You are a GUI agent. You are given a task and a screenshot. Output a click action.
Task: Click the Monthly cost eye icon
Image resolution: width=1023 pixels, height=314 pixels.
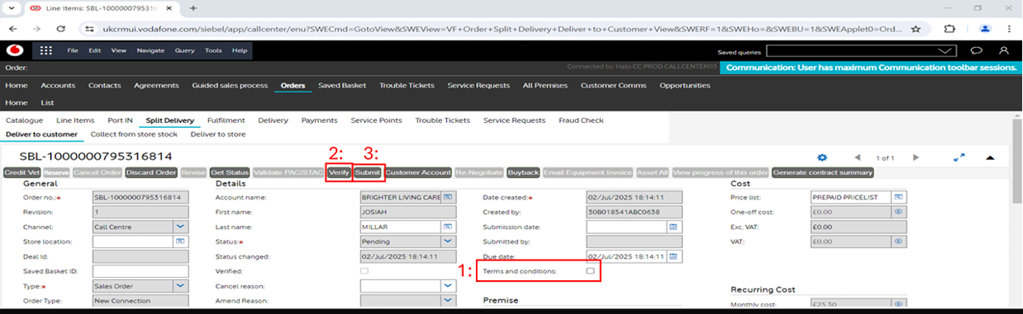(x=899, y=305)
